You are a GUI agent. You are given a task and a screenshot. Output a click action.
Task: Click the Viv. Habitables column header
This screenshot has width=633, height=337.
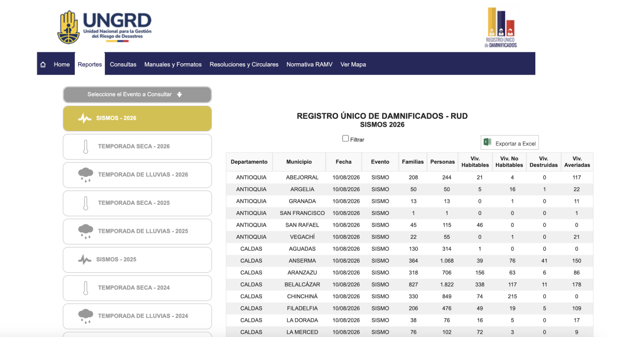tap(475, 162)
